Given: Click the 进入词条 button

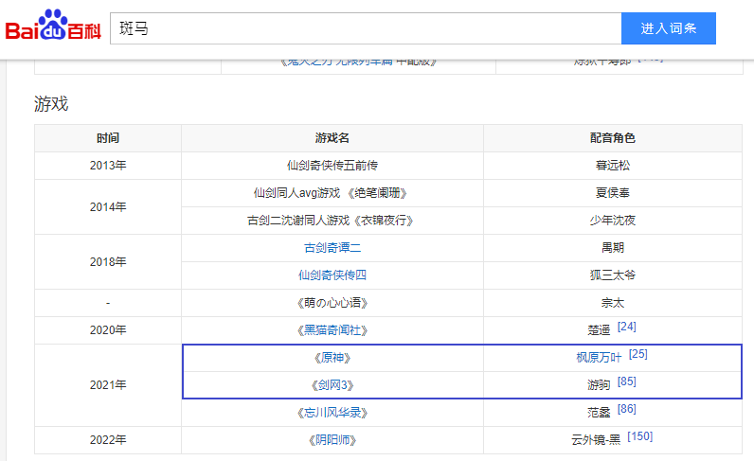Looking at the screenshot, I should pos(669,28).
